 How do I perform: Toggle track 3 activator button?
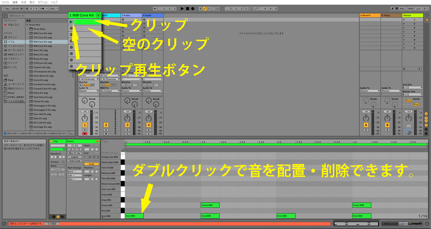tap(127, 125)
